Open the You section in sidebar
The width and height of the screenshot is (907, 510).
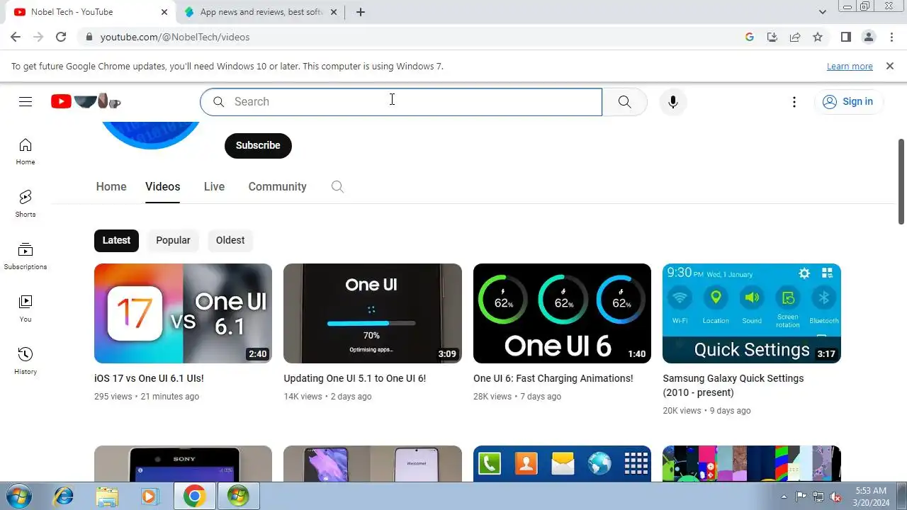(x=26, y=309)
